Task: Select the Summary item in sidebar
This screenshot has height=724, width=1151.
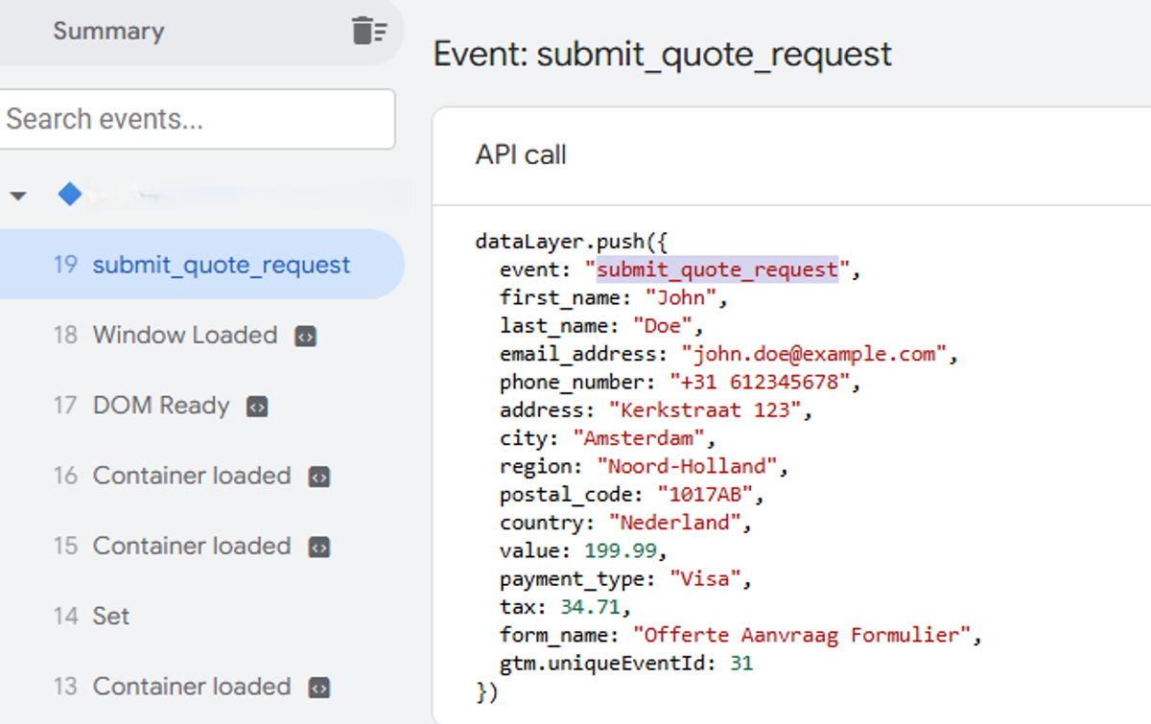Action: pos(108,31)
